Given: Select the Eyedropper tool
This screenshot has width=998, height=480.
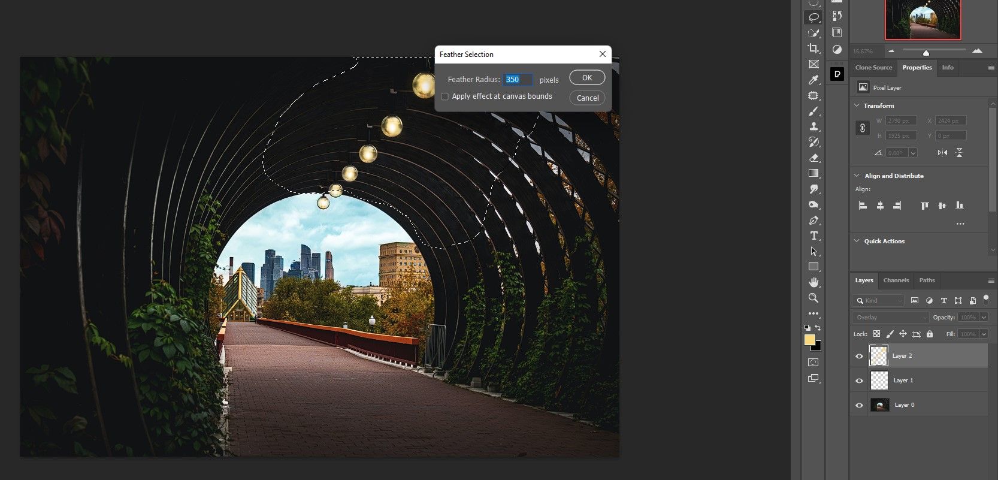Looking at the screenshot, I should pos(813,80).
